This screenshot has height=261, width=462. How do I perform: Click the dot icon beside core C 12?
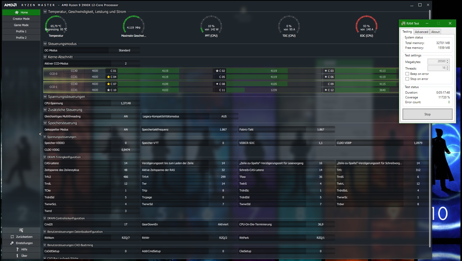(326, 90)
